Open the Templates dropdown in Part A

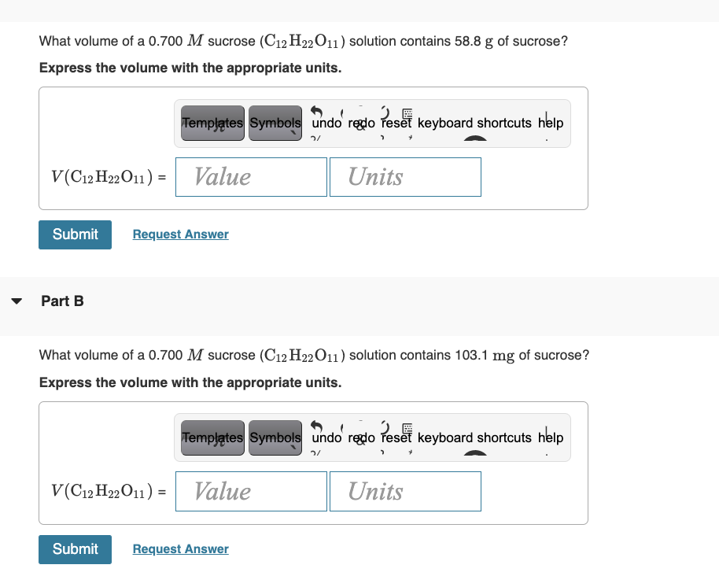[211, 123]
